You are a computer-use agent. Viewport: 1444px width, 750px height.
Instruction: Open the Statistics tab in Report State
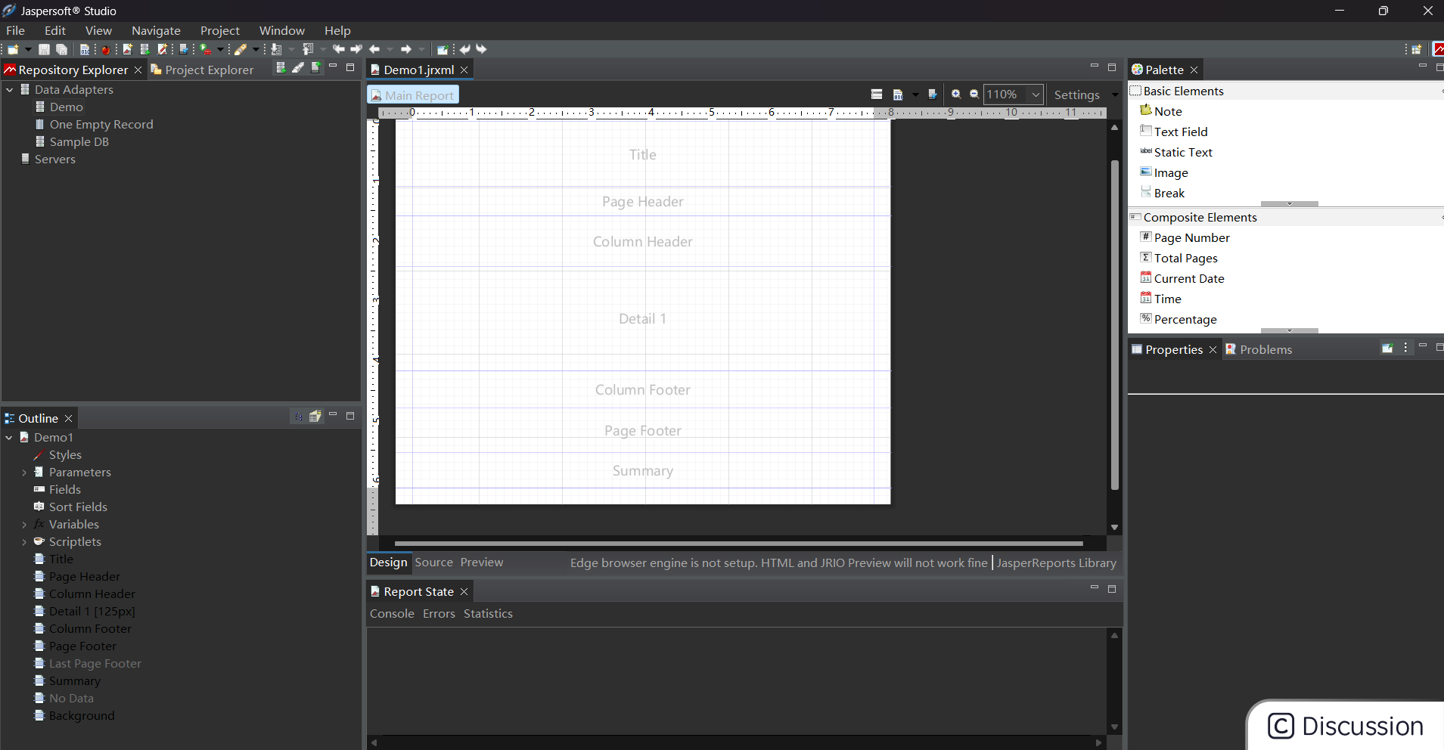coord(488,614)
